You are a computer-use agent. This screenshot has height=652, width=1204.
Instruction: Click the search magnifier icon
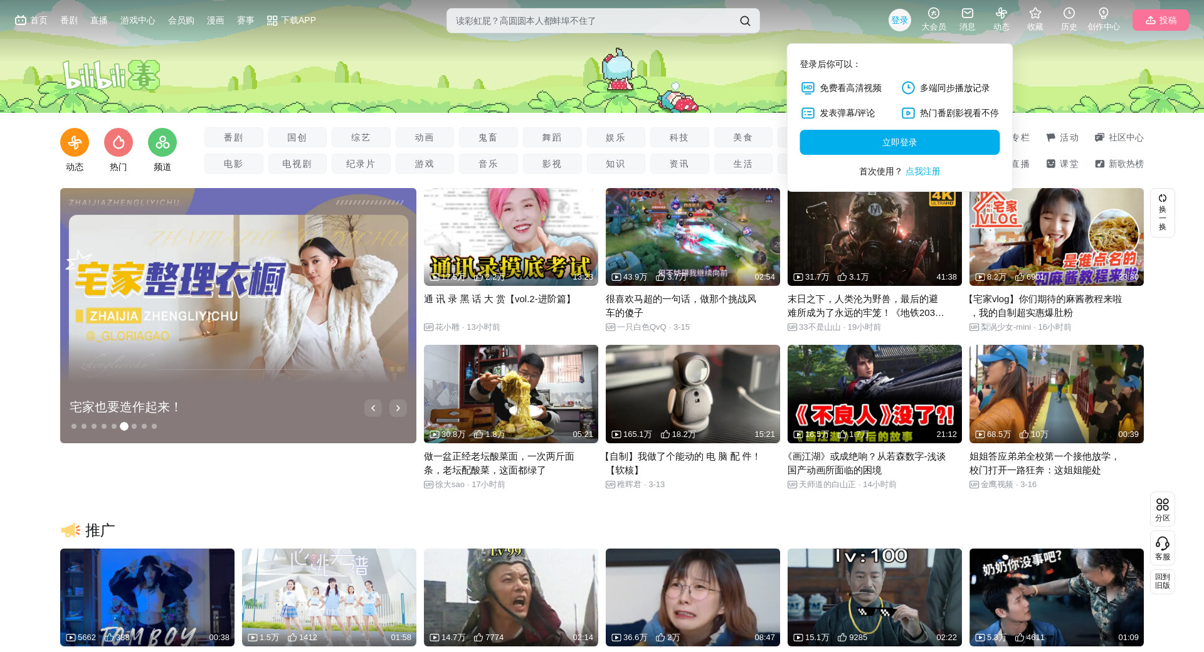click(x=745, y=21)
